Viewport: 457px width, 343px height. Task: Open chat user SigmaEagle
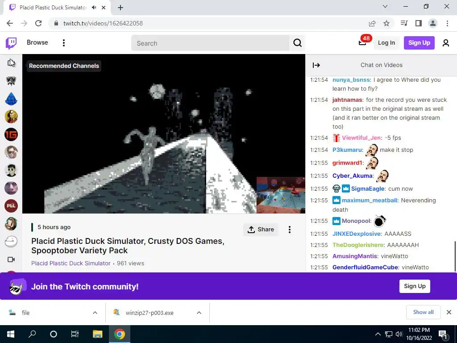(368, 189)
